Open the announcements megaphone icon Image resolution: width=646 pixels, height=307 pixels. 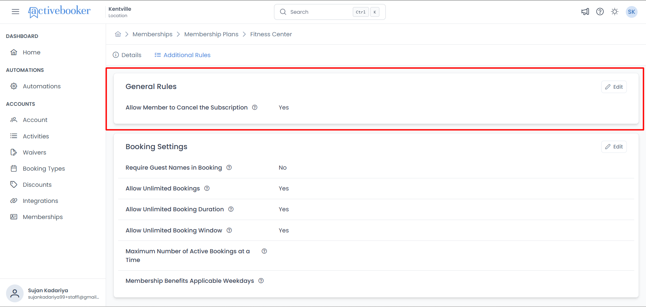point(585,12)
